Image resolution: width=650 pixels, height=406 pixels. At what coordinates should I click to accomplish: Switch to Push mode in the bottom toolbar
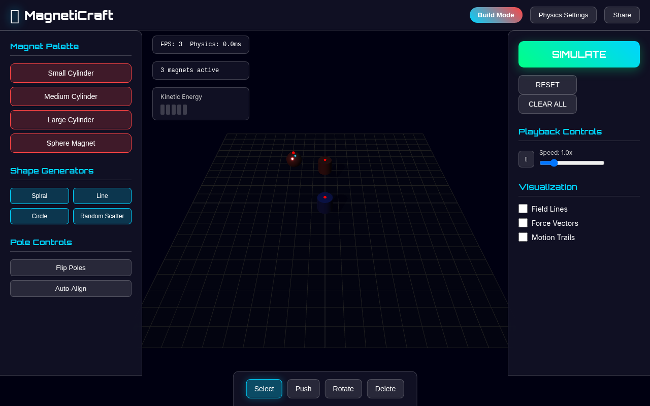[x=303, y=389]
